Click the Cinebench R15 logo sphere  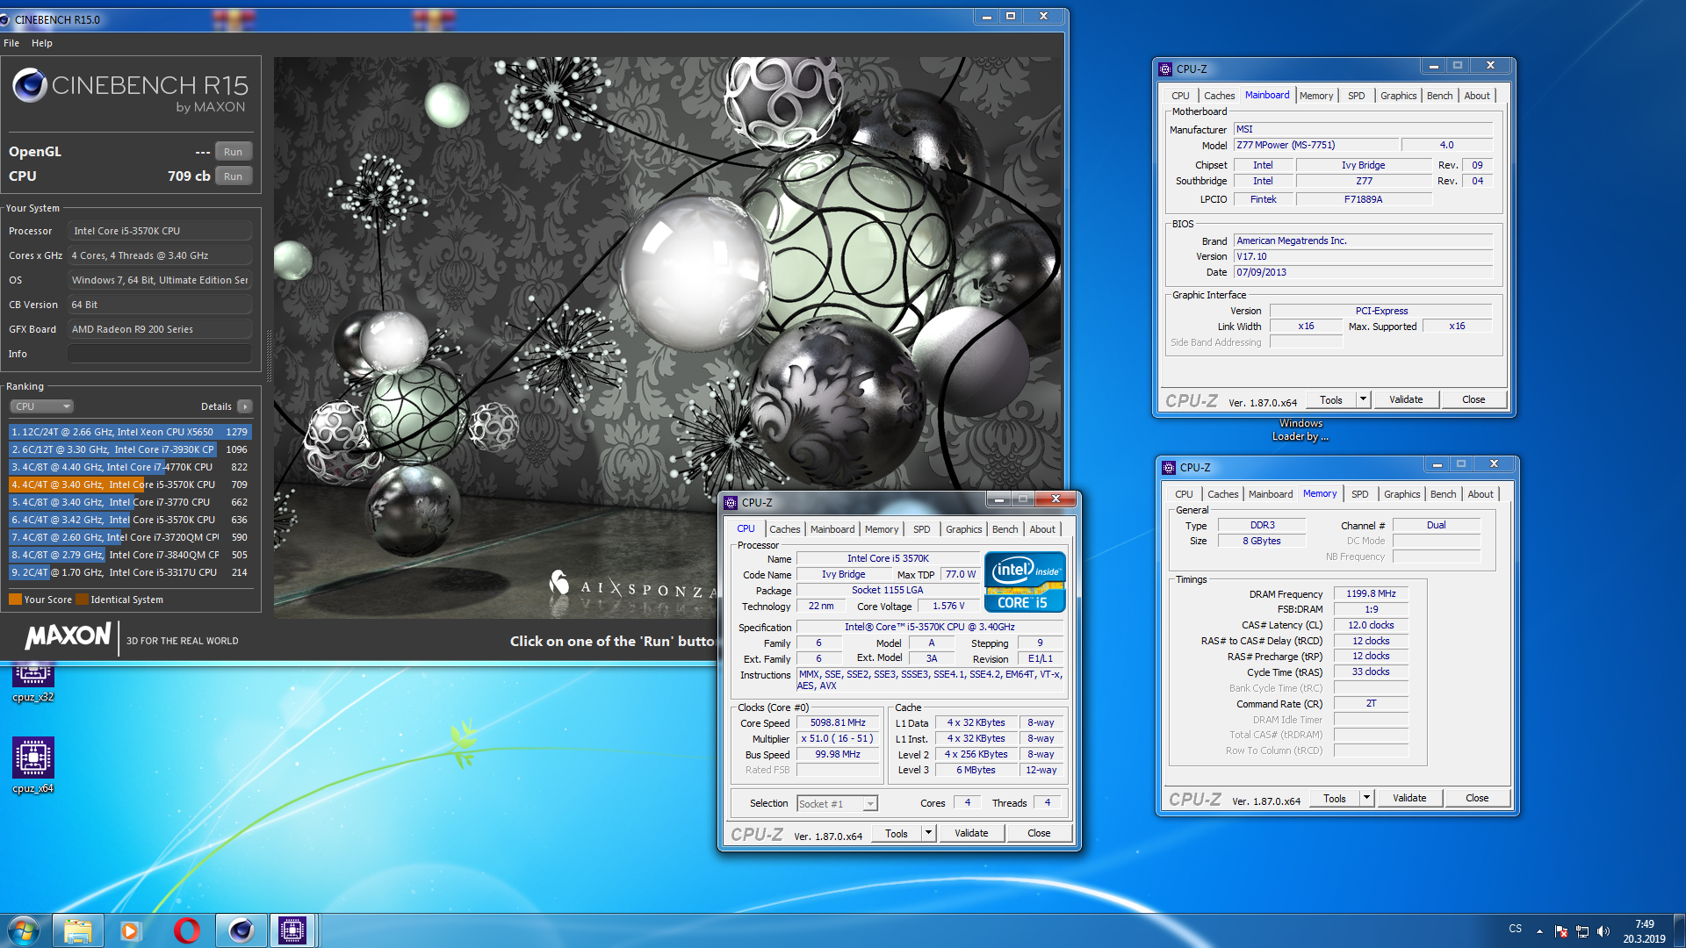pos(30,85)
